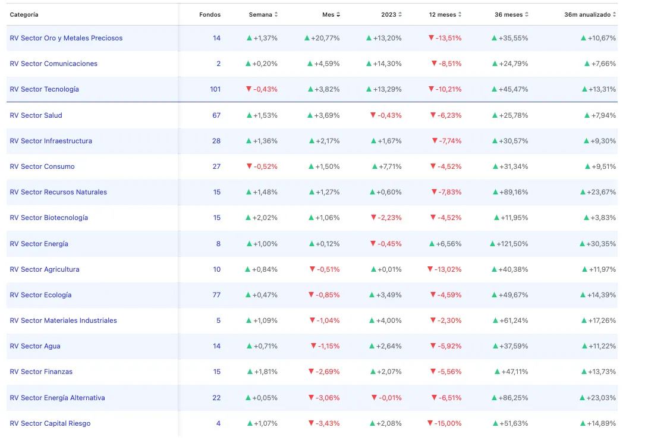
Task: Open RV Sector Oro y Metales Preciosos
Action: (66, 38)
